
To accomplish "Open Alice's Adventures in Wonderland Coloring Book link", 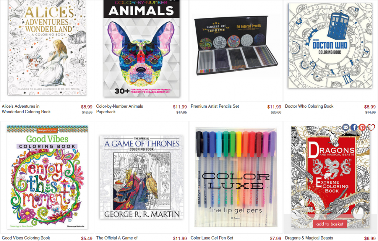I will point(26,109).
